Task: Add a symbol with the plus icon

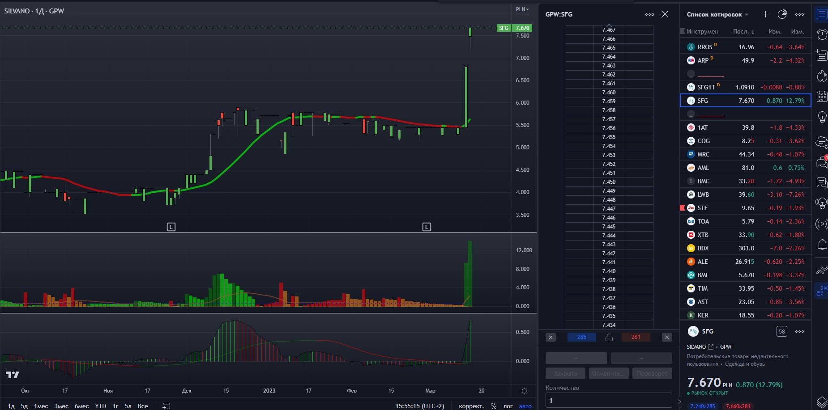Action: pyautogui.click(x=765, y=14)
